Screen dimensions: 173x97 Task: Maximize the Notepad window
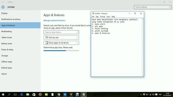(135, 13)
